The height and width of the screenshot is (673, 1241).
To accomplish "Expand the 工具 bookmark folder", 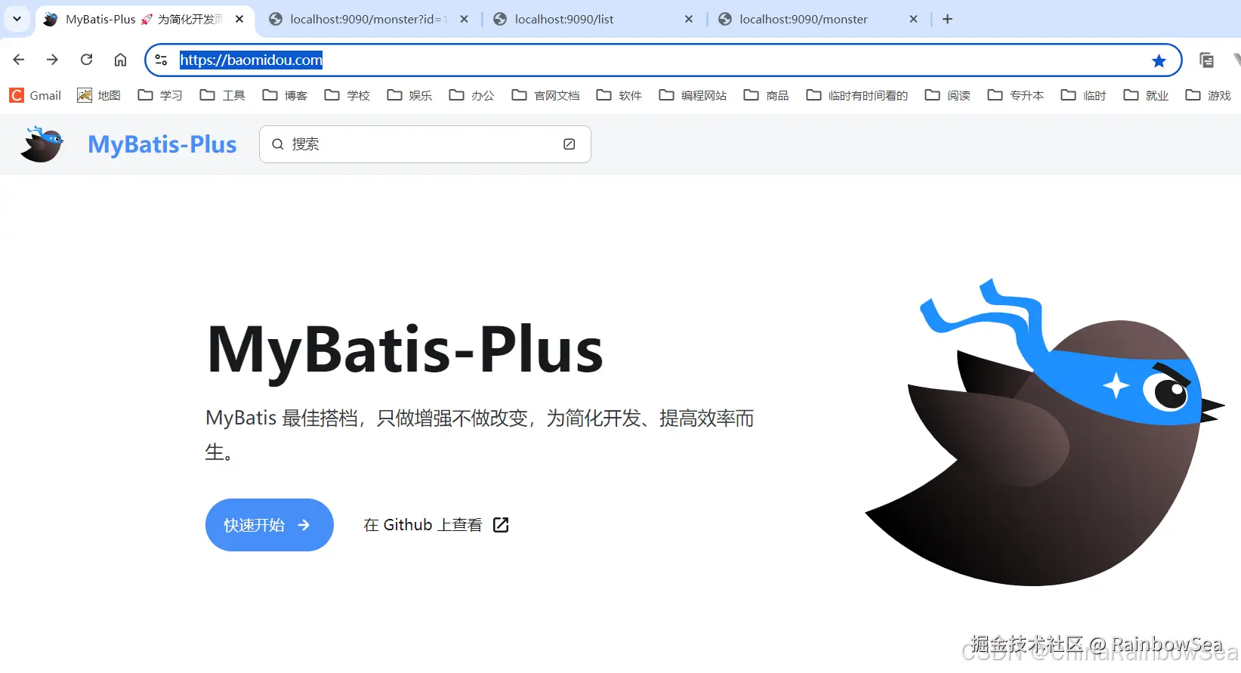I will coord(222,95).
